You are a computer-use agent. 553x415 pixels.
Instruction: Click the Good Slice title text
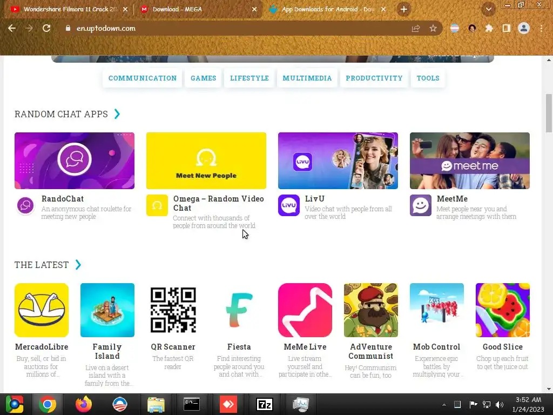503,347
